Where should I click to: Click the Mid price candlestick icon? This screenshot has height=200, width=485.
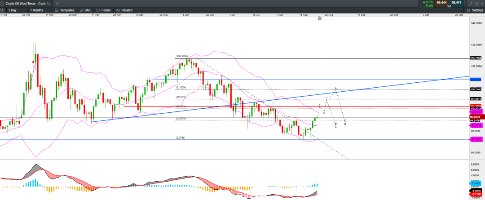click(x=82, y=10)
